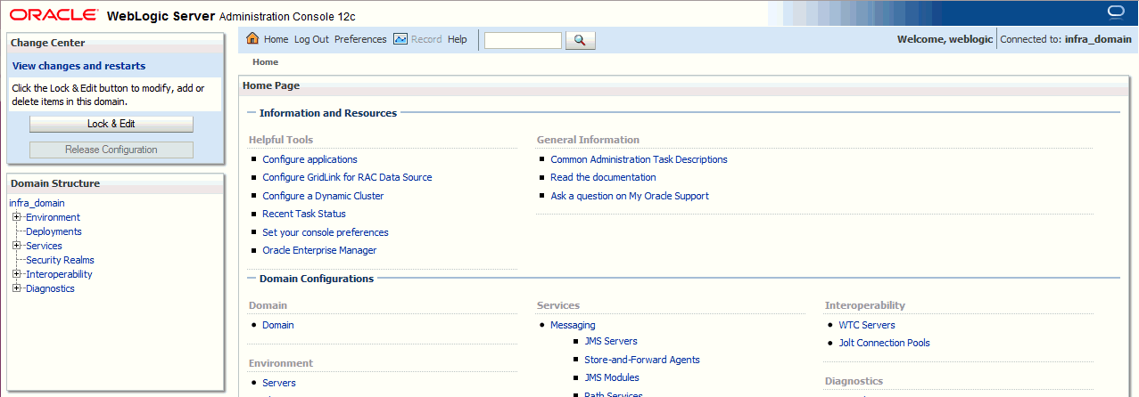Click the Record chart icon
Image resolution: width=1139 pixels, height=397 pixels.
coord(400,39)
